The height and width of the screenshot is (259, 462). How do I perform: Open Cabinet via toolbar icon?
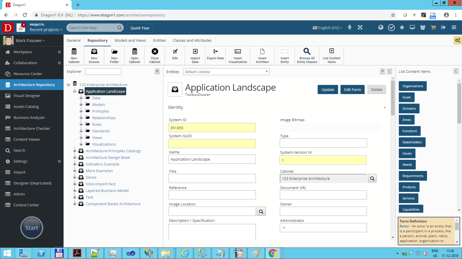pyautogui.click(x=135, y=52)
